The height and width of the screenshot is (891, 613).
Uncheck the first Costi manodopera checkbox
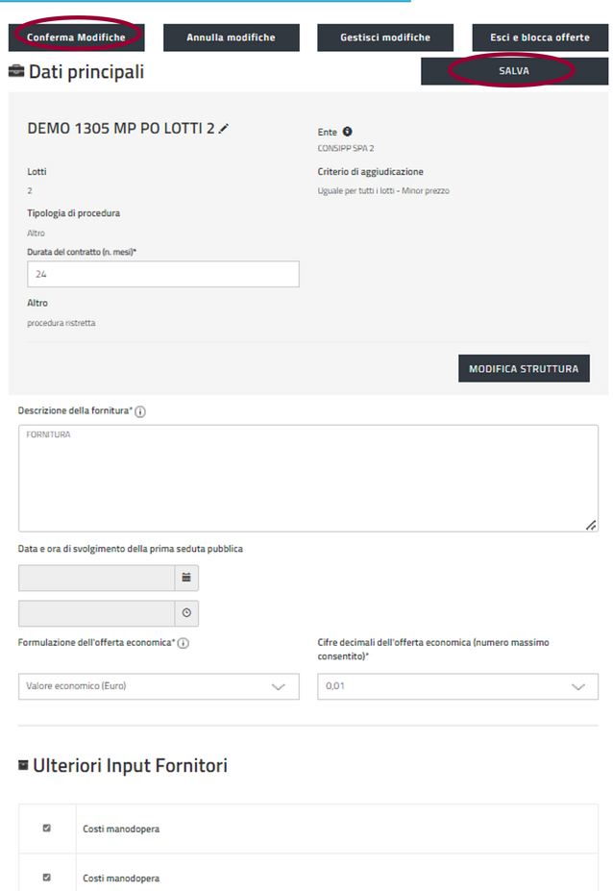pyautogui.click(x=47, y=828)
